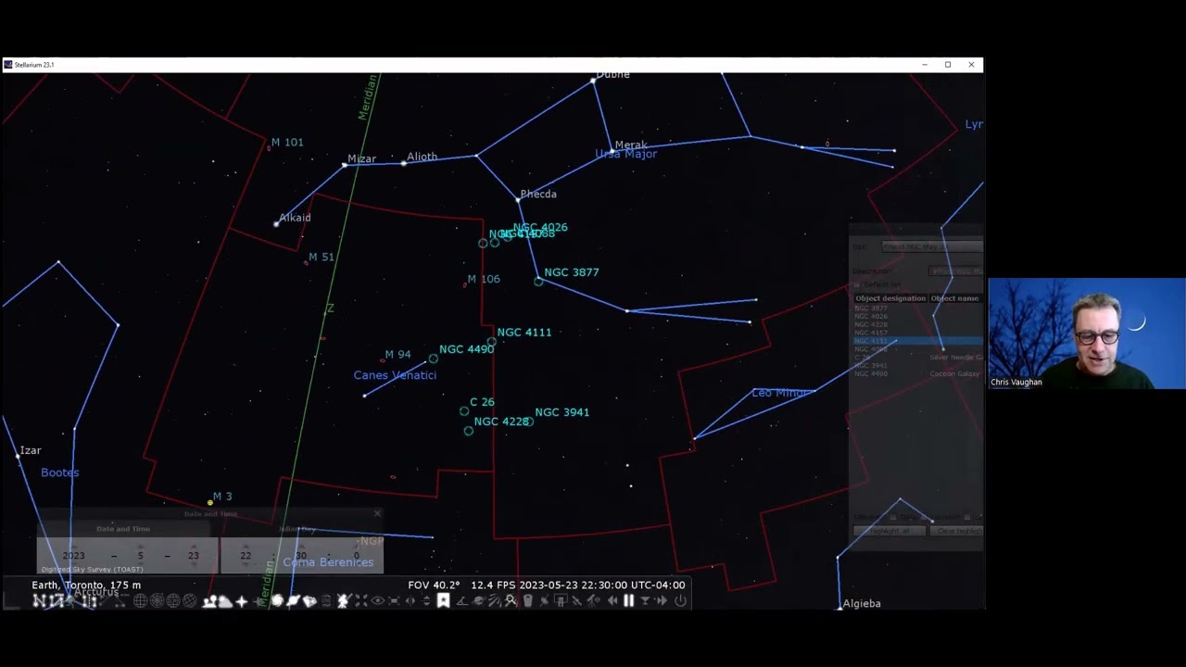Select the star Alkaid
This screenshot has height=667, width=1186.
[x=276, y=223]
